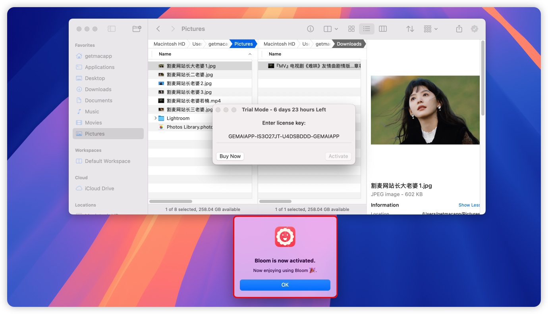This screenshot has width=548, height=314.
Task: Select the Downloads breadcrumb tab
Action: pyautogui.click(x=349, y=44)
